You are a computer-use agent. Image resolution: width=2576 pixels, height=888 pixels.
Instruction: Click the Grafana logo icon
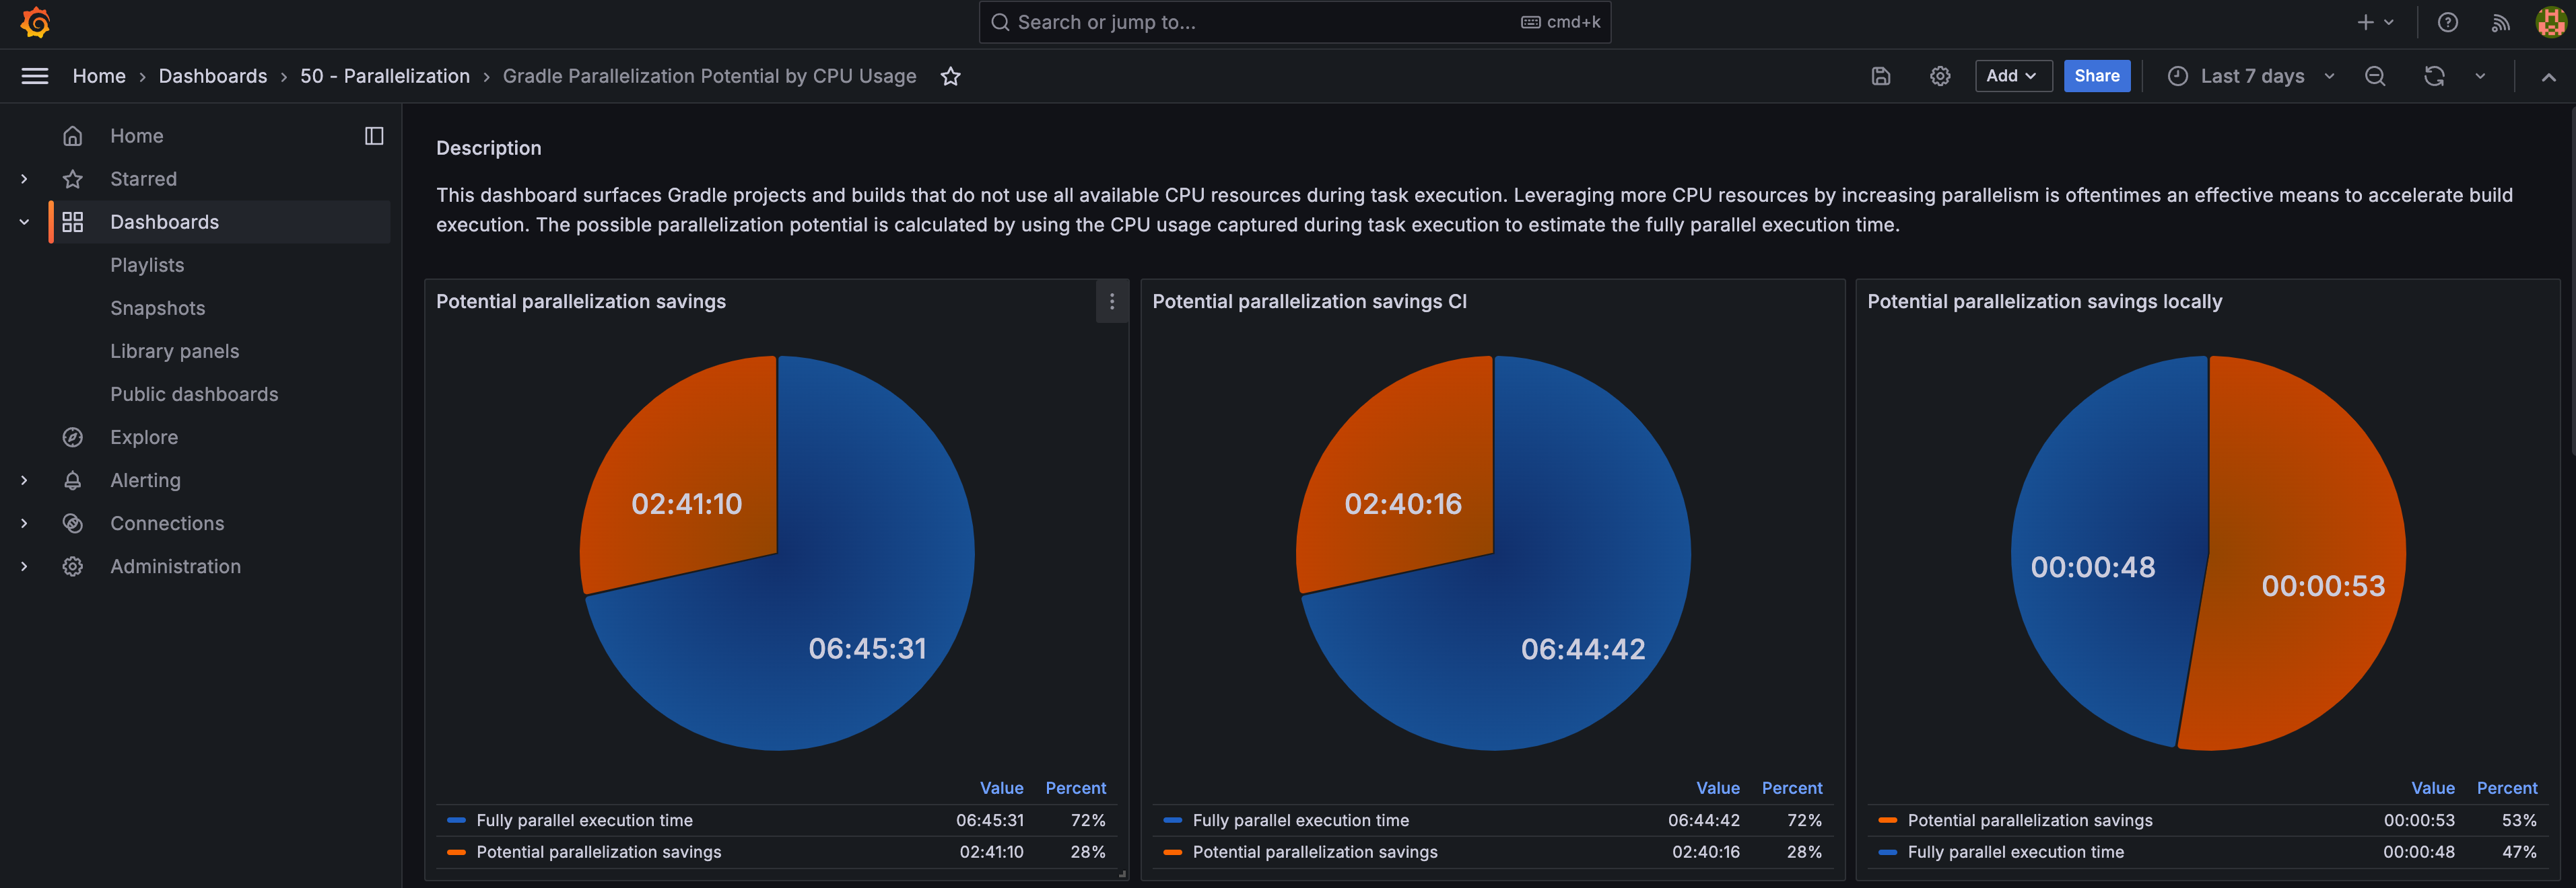tap(35, 22)
